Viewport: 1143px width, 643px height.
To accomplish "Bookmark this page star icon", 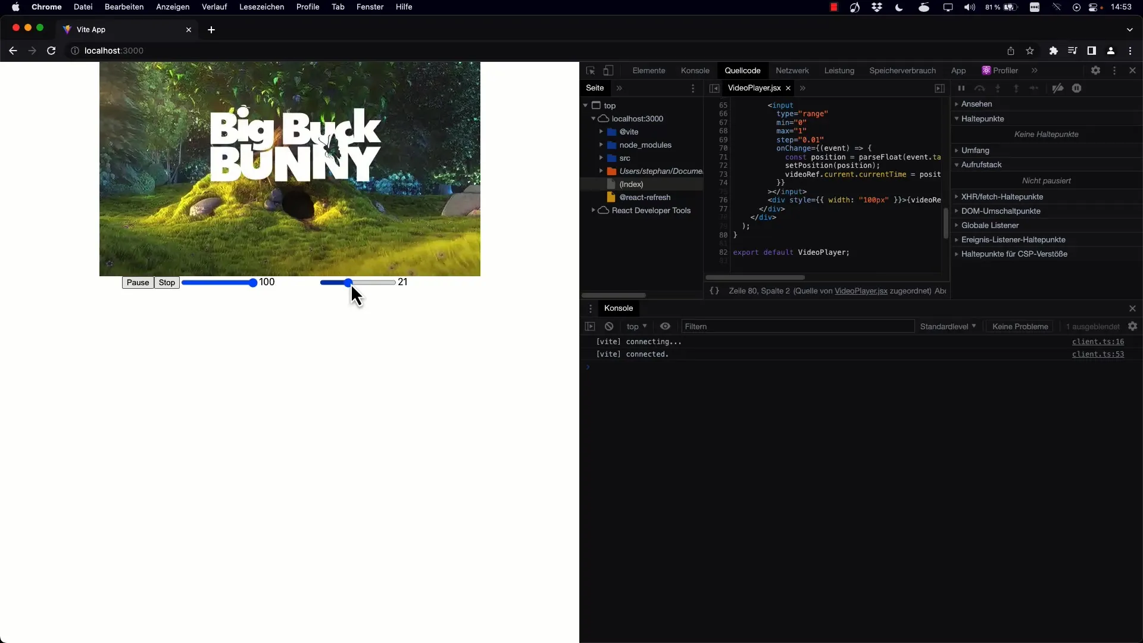I will coord(1030,51).
